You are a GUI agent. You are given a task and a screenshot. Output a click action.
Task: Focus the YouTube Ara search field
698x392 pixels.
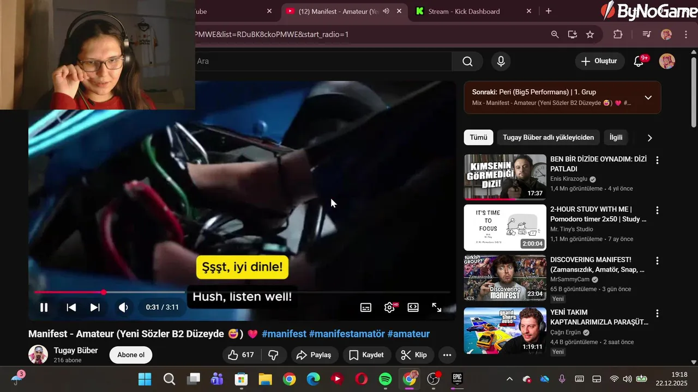tap(323, 62)
